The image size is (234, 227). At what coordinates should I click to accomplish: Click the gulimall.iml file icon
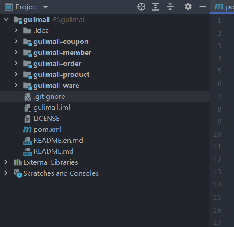click(28, 108)
